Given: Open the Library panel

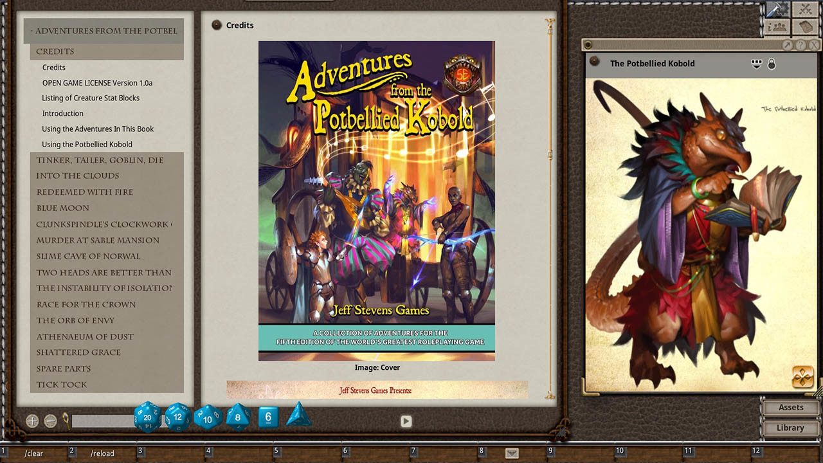Looking at the screenshot, I should click(x=790, y=427).
